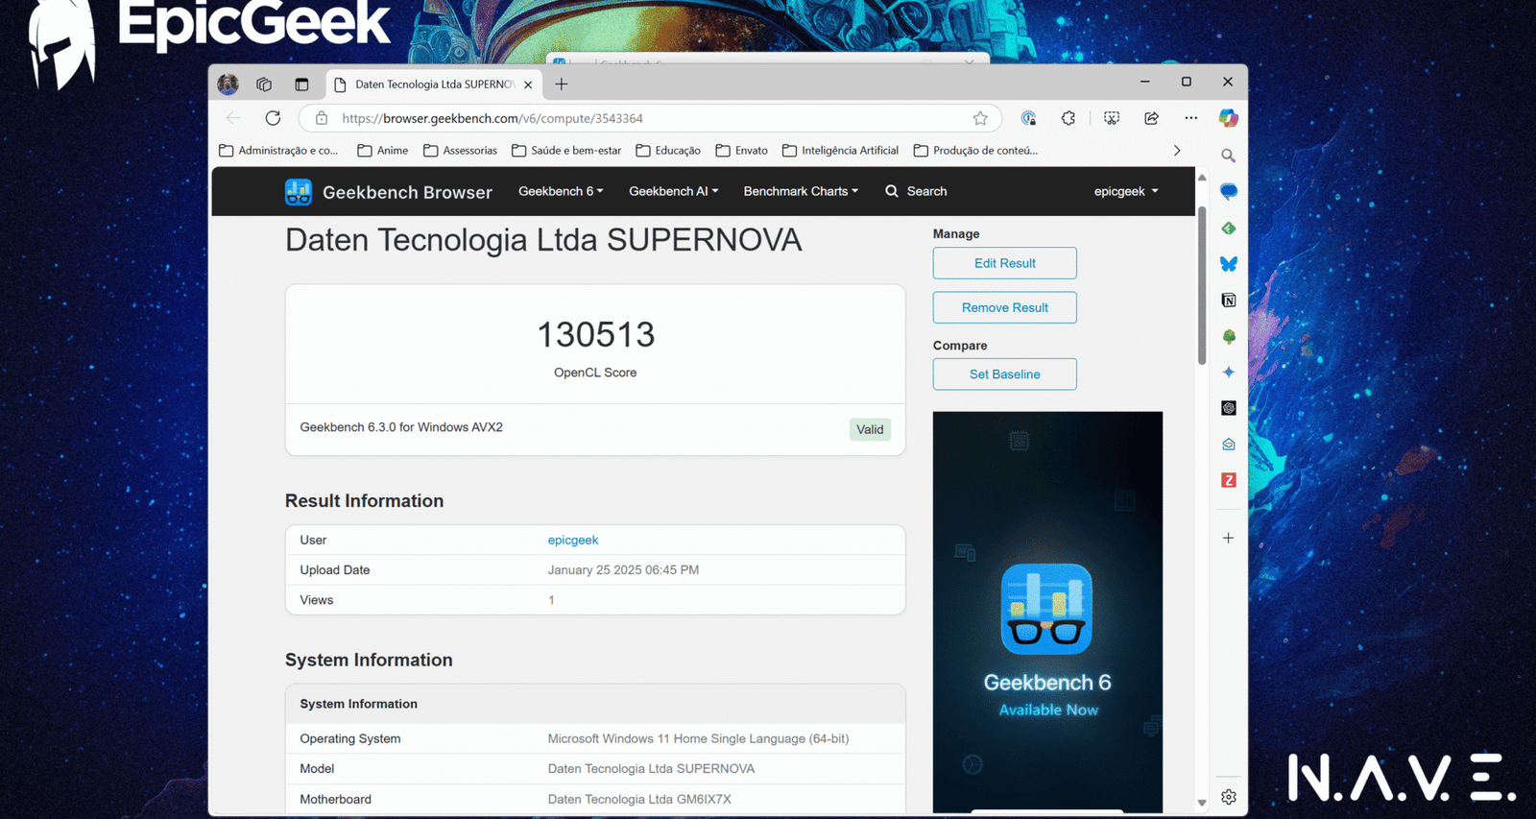This screenshot has height=819, width=1536.
Task: Click the tracking prevention shield icon
Action: (1028, 118)
